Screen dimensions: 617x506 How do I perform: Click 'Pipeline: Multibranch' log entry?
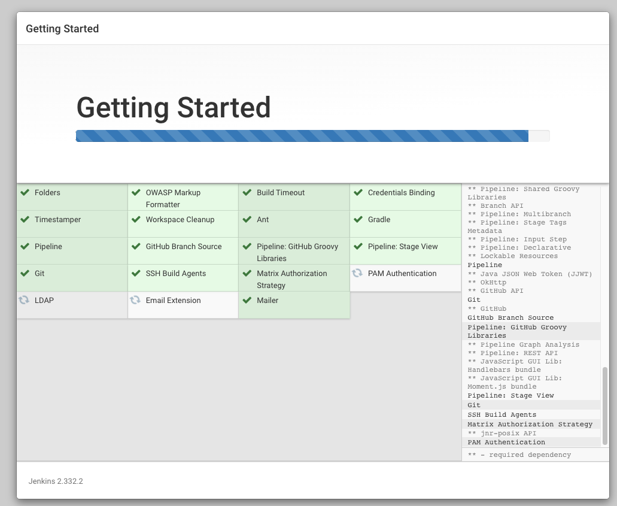(519, 214)
